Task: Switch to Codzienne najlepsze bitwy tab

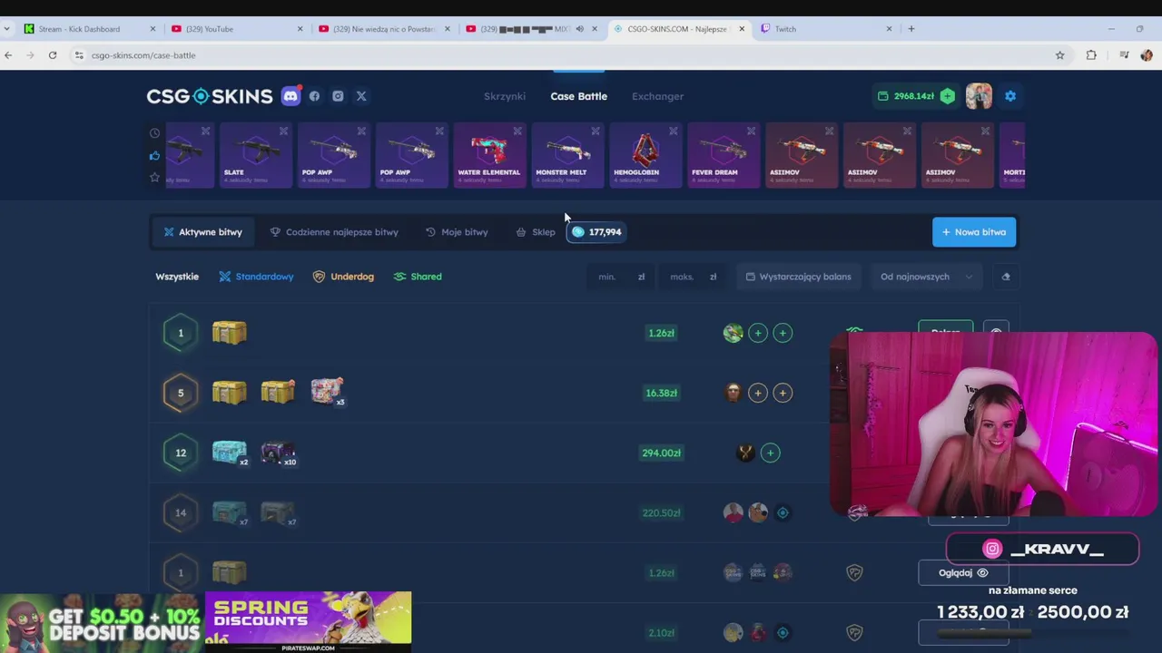Action: [x=334, y=232]
